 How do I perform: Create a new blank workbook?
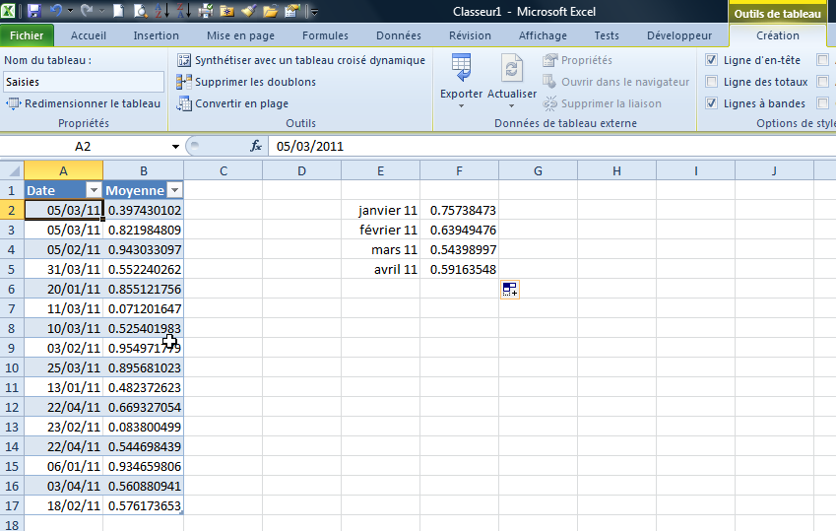point(119,11)
